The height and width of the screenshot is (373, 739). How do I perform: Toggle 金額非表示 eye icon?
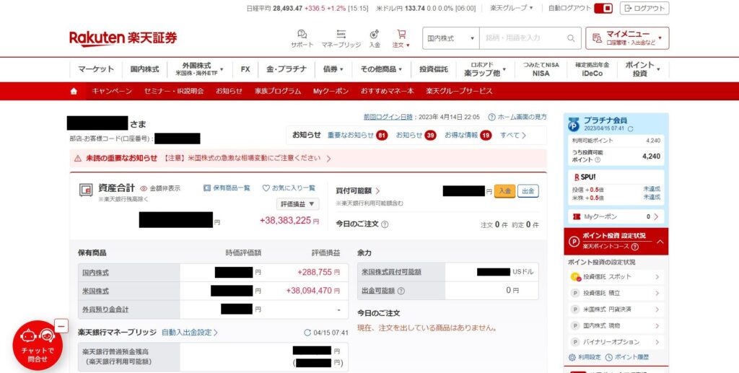point(144,188)
